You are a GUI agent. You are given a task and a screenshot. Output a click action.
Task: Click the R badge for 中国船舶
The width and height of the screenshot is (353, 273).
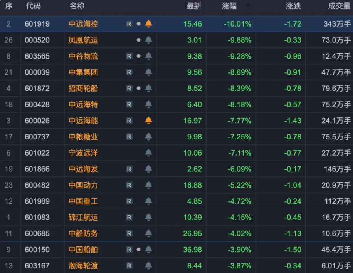[x=129, y=250]
